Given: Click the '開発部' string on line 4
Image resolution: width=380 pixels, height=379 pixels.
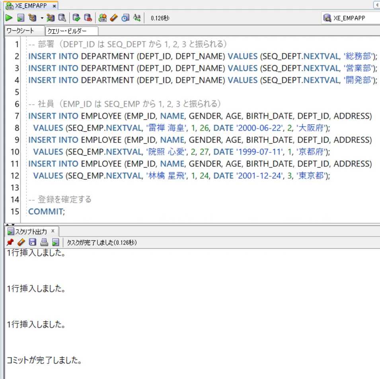Looking at the screenshot, I should [358, 80].
